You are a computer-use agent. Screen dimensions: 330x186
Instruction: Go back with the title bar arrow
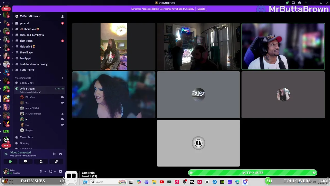4,3
